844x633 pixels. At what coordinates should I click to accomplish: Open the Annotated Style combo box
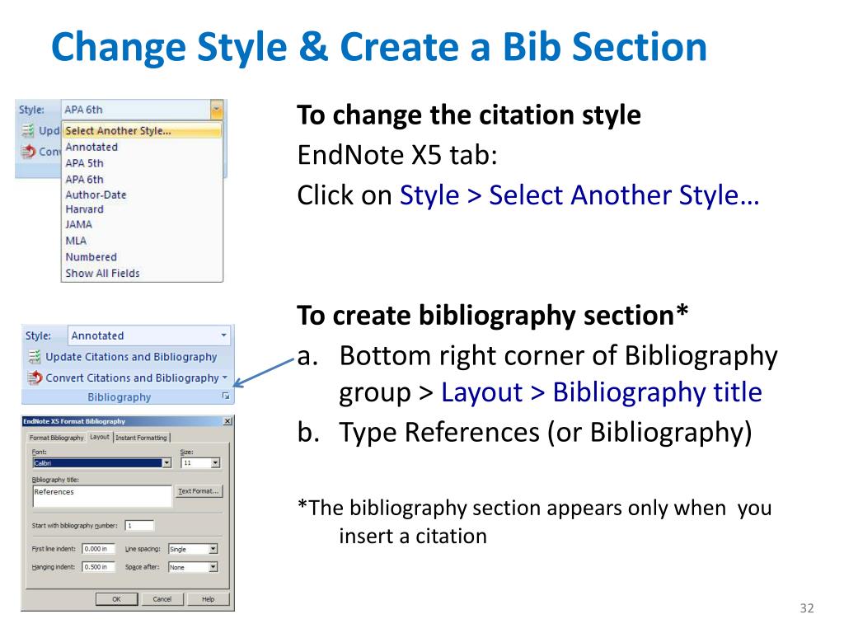point(149,336)
